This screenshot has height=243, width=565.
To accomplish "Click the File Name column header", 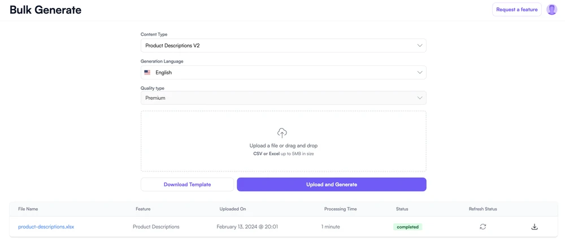I will click(x=28, y=209).
